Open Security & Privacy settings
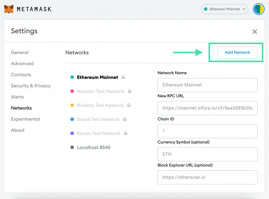Viewport: 269px width, 199px height. [x=31, y=86]
